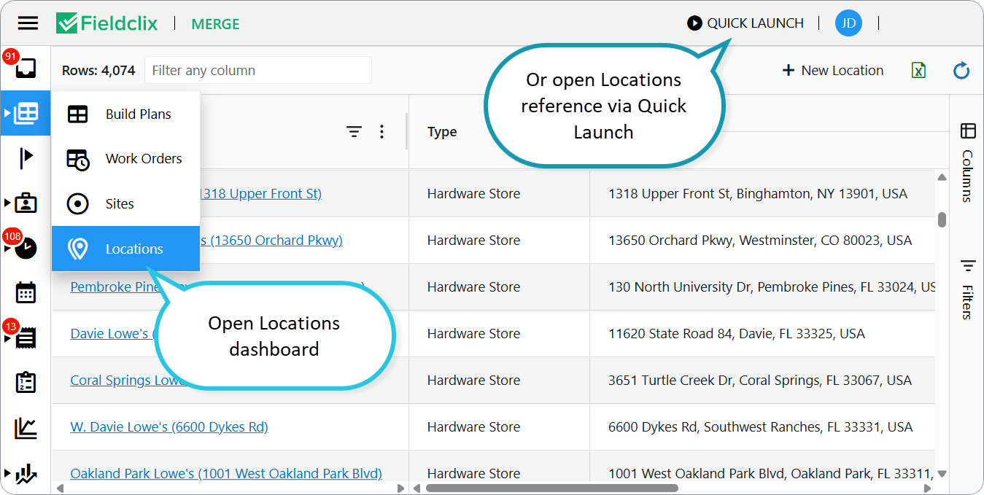Open the Columns side panel
Image resolution: width=984 pixels, height=495 pixels.
[967, 162]
